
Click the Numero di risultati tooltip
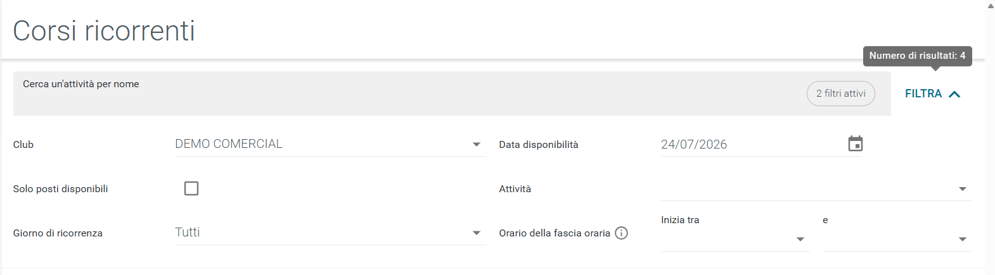click(917, 56)
